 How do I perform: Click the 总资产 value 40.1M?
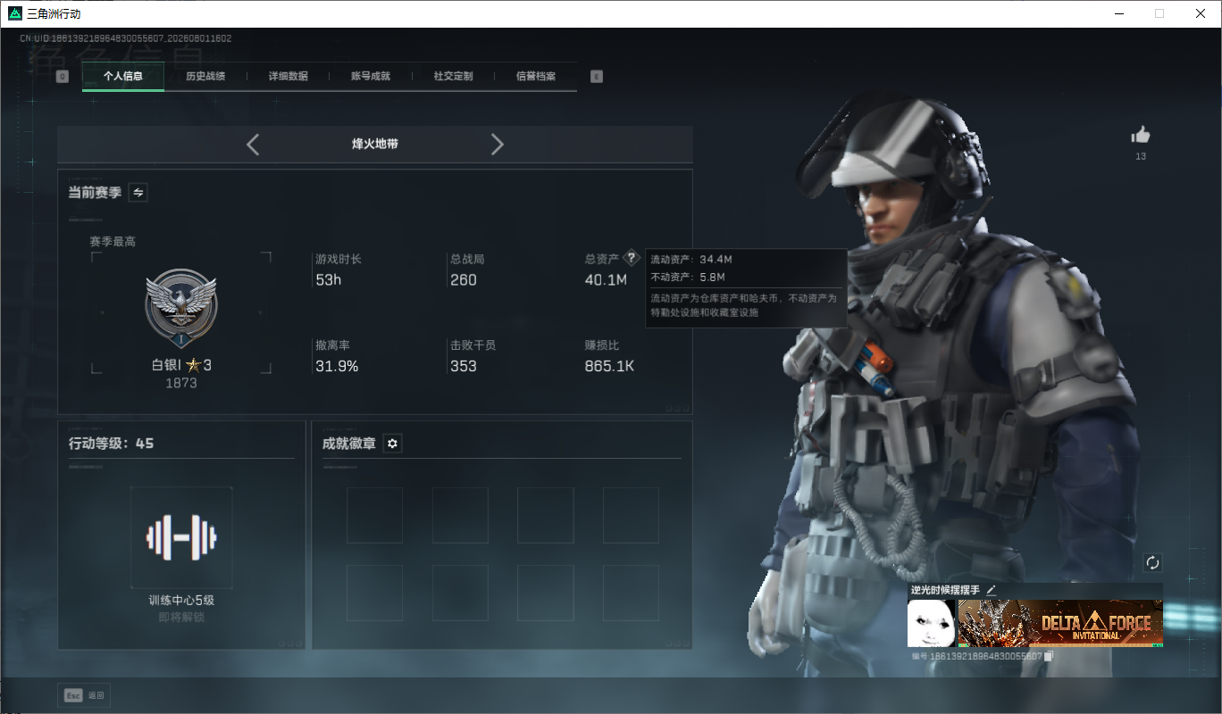pyautogui.click(x=606, y=279)
